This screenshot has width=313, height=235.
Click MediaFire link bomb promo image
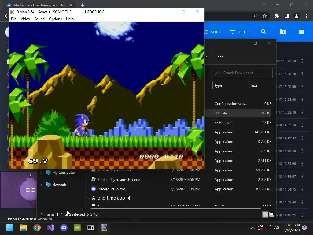tap(19, 190)
